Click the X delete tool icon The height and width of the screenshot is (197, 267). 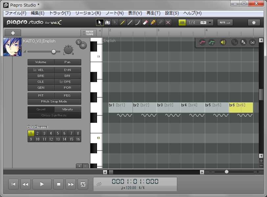pos(168,23)
